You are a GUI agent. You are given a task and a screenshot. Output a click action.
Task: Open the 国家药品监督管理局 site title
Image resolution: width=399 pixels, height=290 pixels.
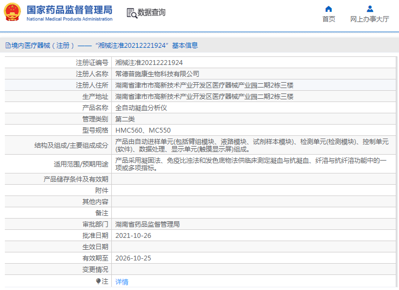[x=69, y=10]
